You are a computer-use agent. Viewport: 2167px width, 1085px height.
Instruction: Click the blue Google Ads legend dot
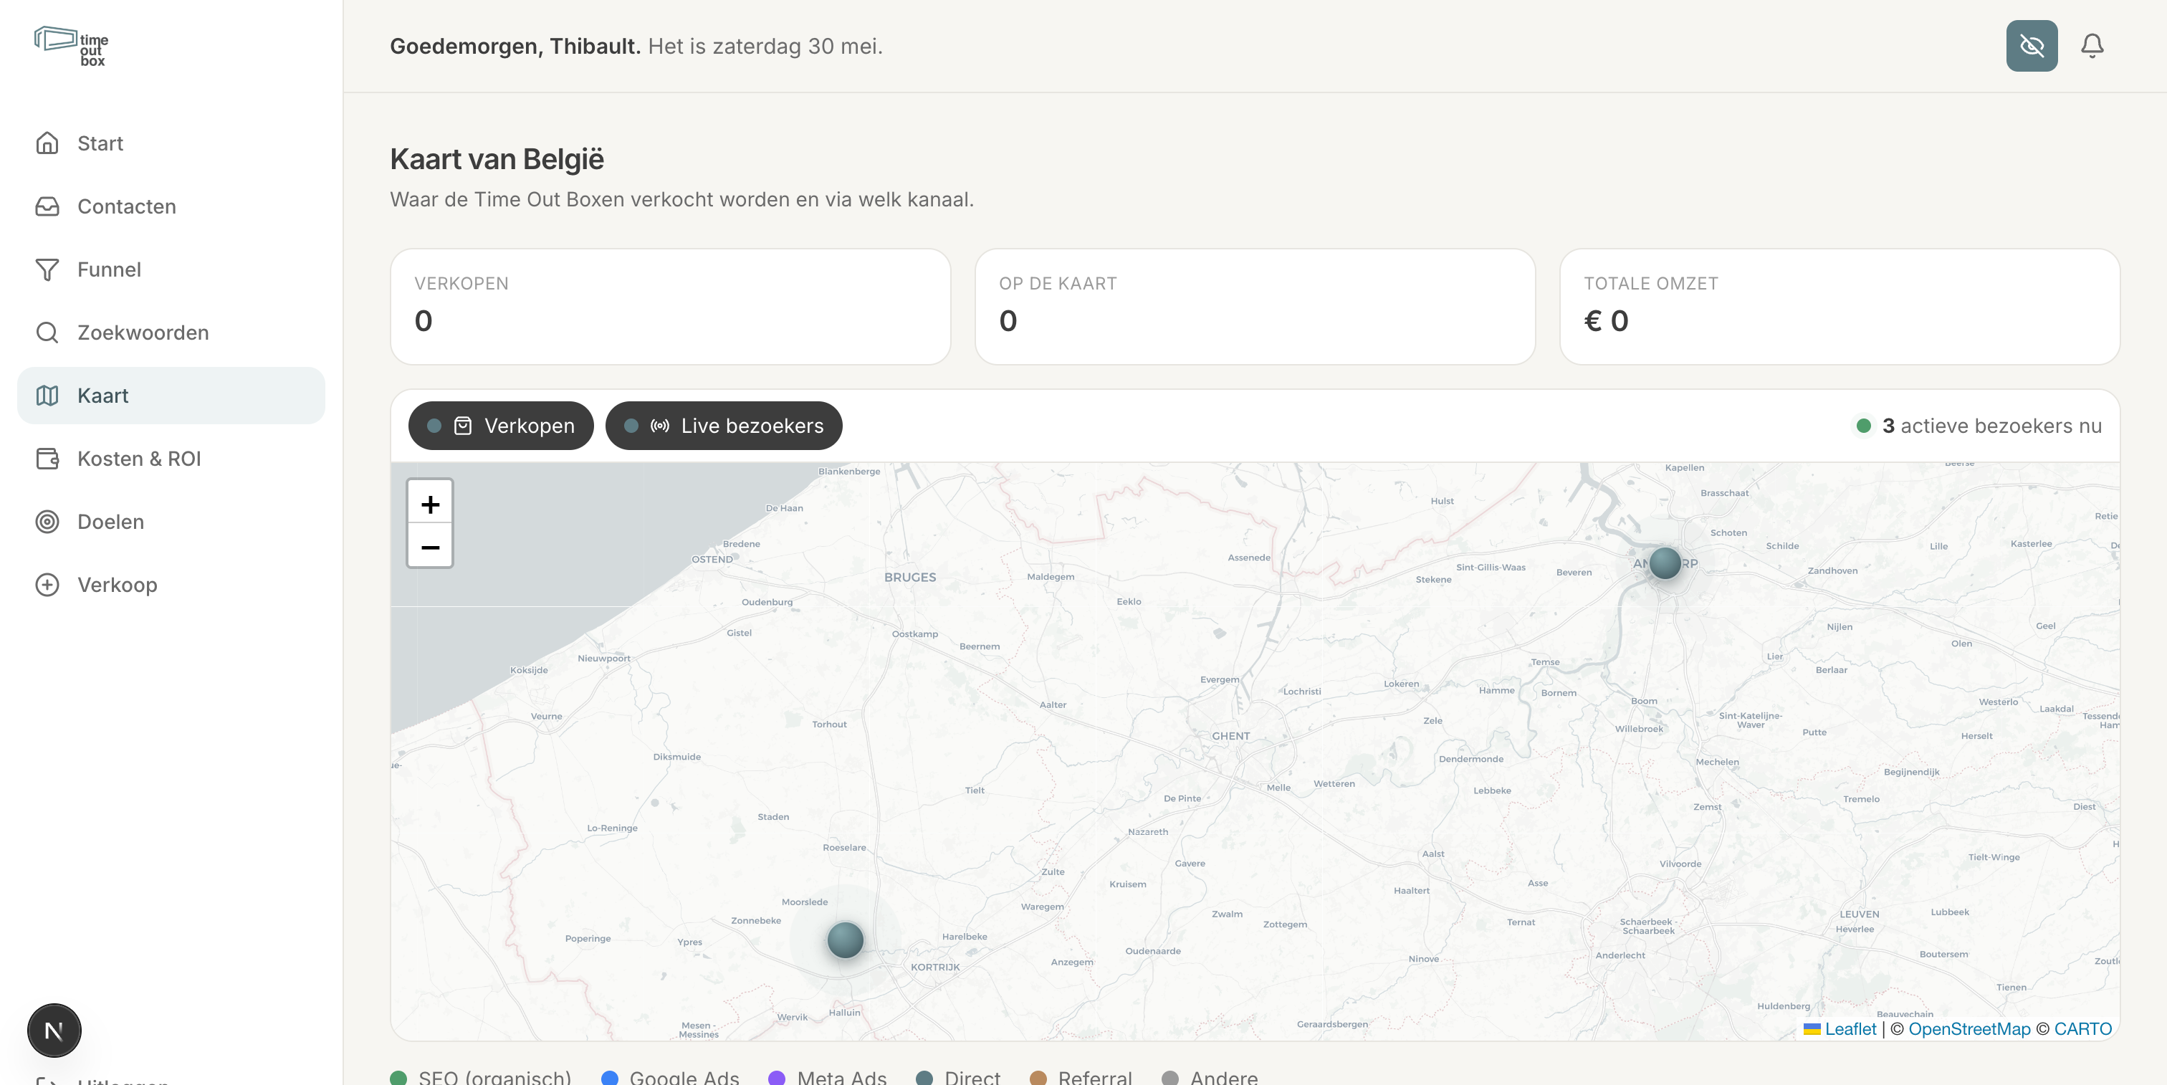(x=610, y=1077)
